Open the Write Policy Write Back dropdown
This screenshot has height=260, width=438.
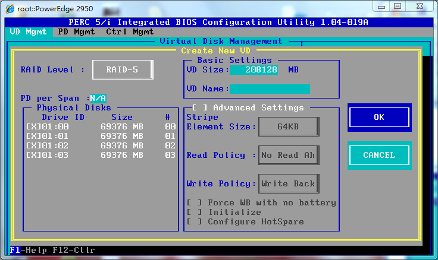[289, 183]
